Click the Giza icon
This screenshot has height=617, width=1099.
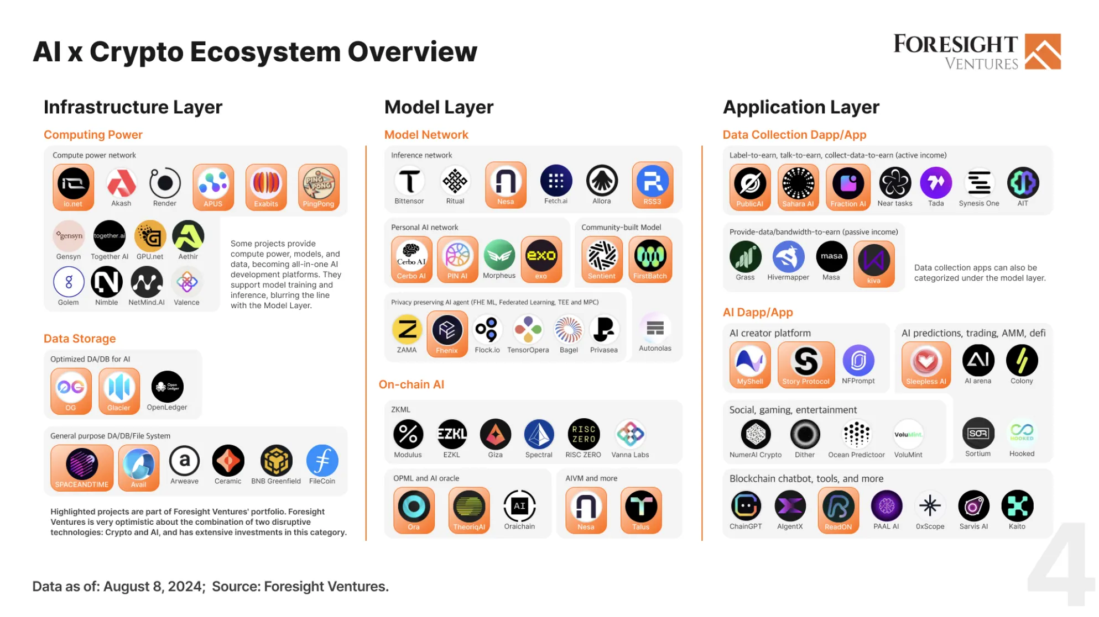[496, 435]
